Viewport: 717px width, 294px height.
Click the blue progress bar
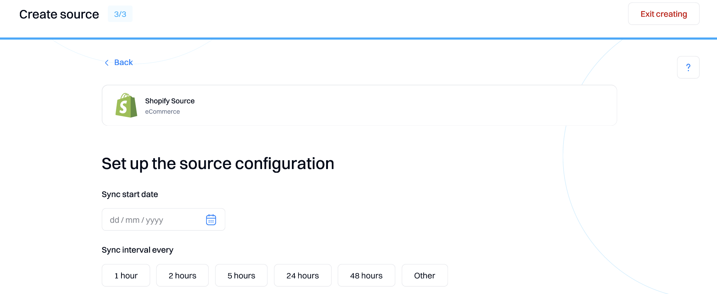point(358,38)
